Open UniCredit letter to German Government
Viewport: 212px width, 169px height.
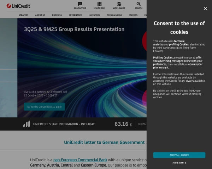tap(104, 142)
